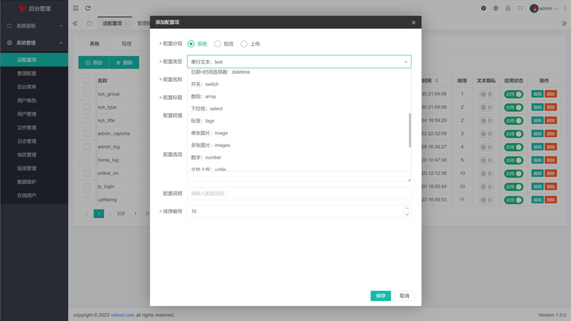Open 用户管理 in the sidebar

pyautogui.click(x=27, y=114)
